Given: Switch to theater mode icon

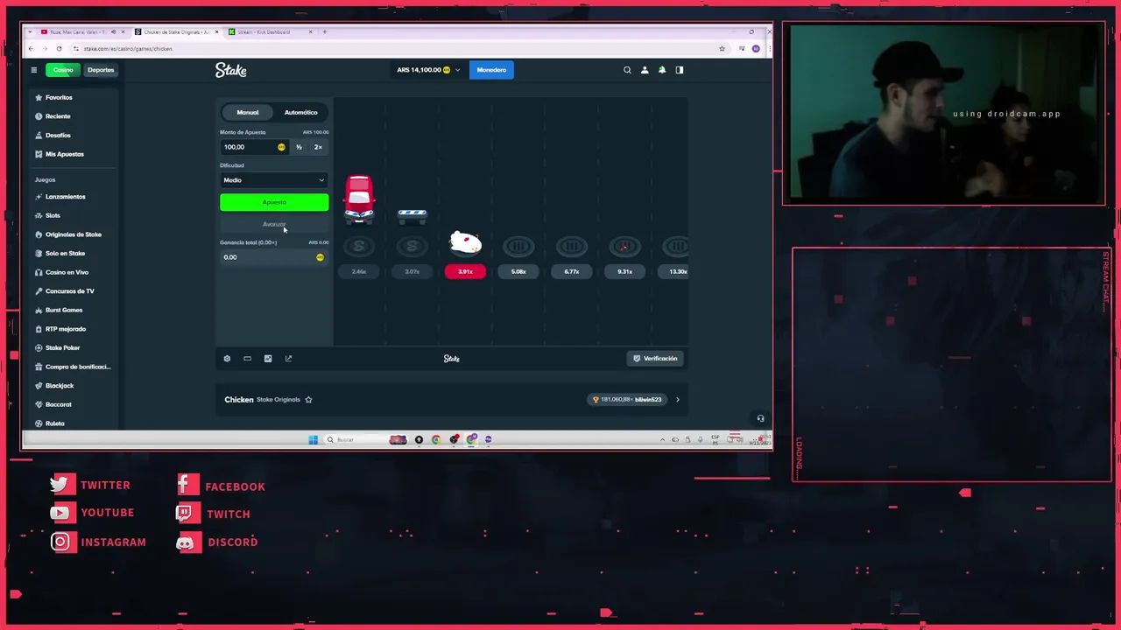Looking at the screenshot, I should 247,359.
